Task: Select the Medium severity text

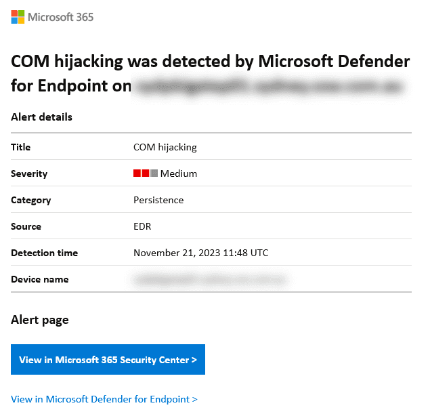Action: pyautogui.click(x=179, y=173)
